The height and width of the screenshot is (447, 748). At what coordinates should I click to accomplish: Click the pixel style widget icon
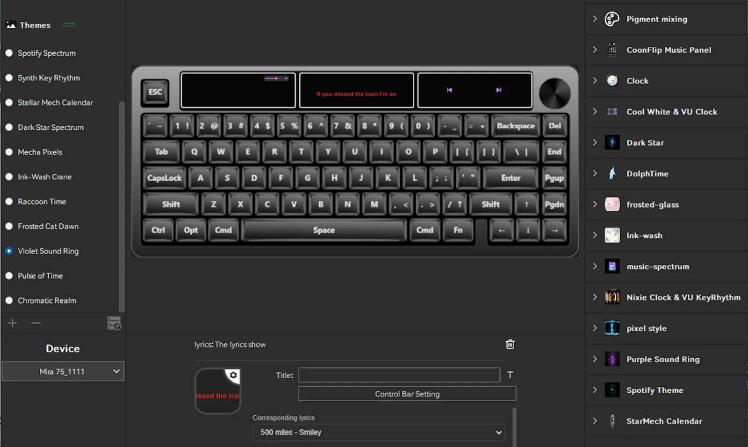(612, 328)
